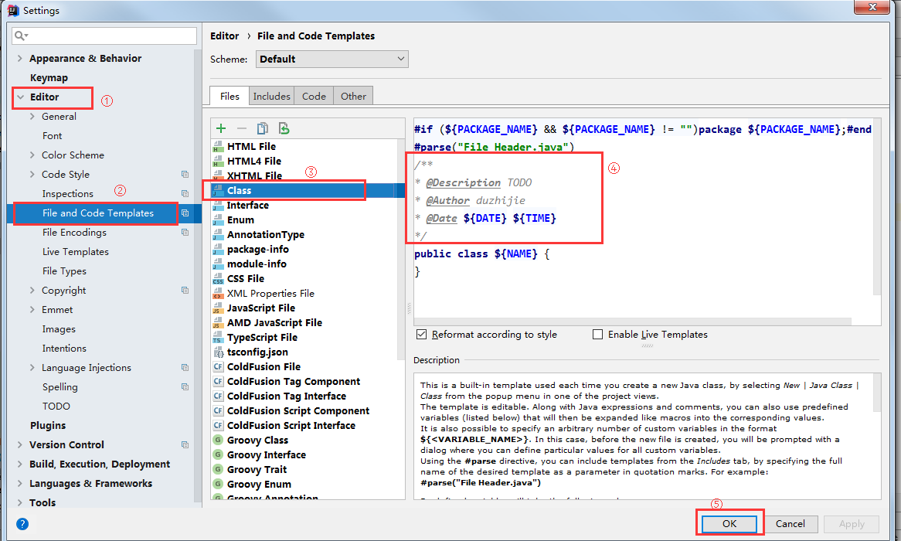
Task: Reset the template to its default
Action: (283, 127)
